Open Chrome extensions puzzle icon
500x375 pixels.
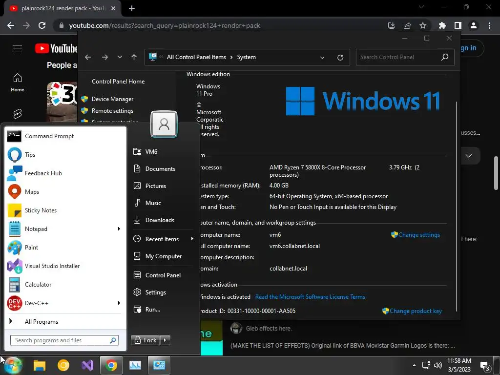pos(442,25)
